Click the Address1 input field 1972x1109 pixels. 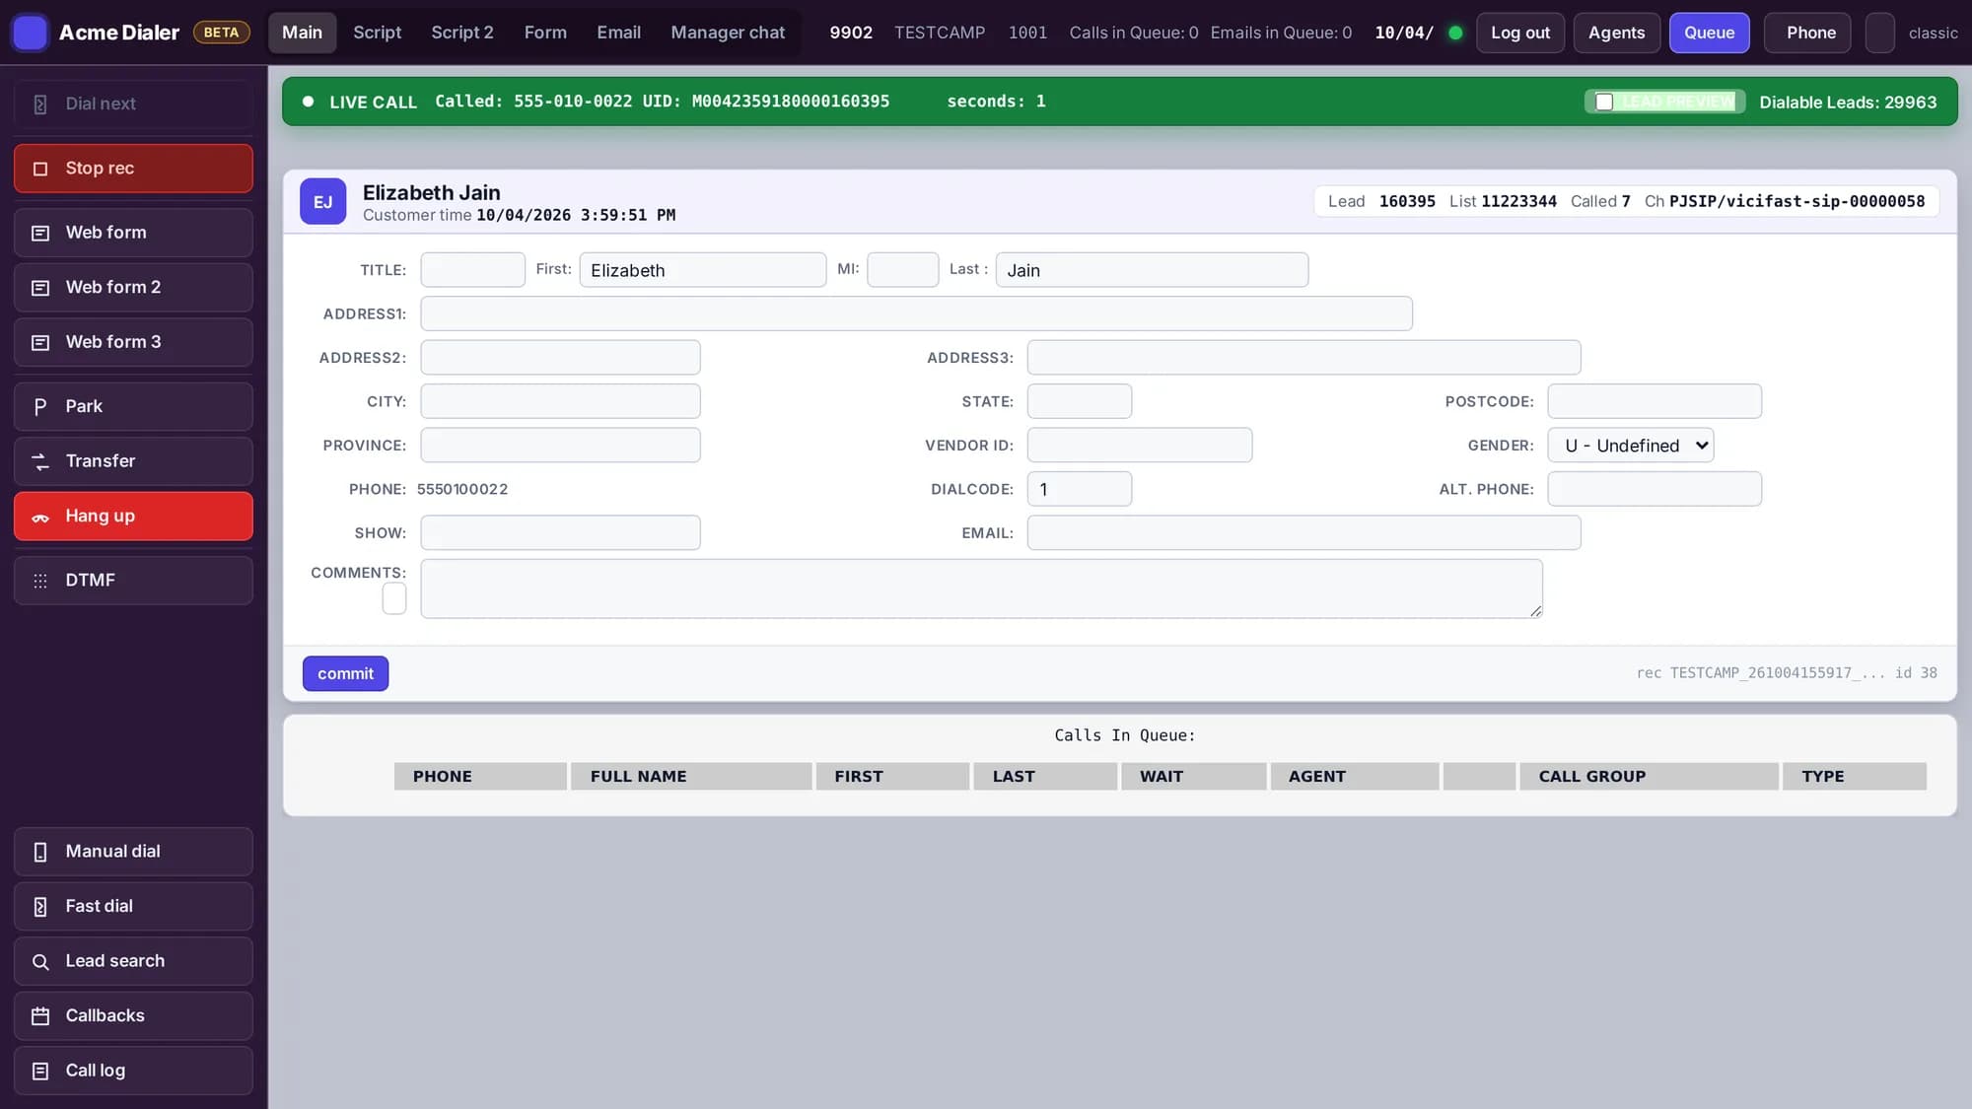point(916,314)
